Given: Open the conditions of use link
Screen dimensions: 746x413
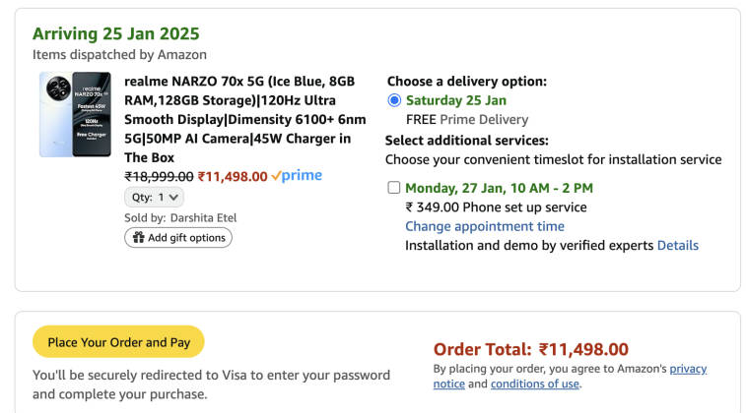Looking at the screenshot, I should click(x=535, y=383).
